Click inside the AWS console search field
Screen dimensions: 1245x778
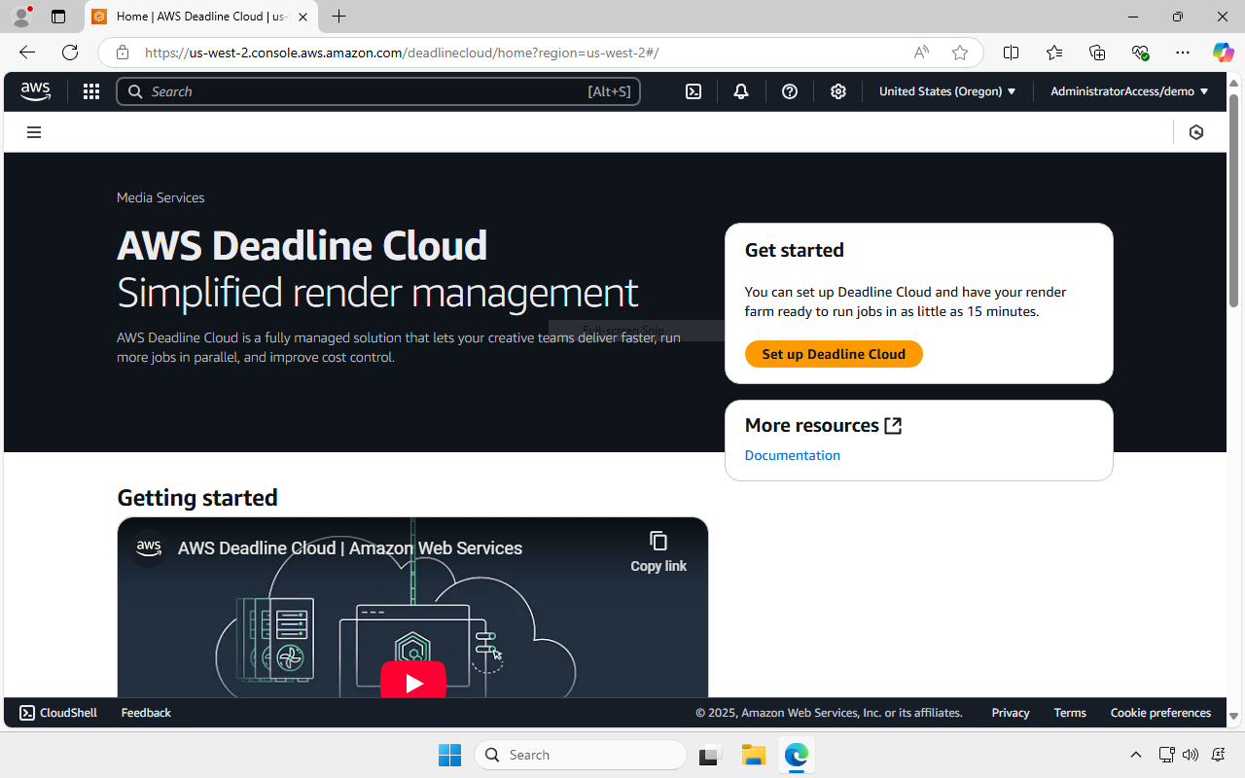[x=378, y=90]
